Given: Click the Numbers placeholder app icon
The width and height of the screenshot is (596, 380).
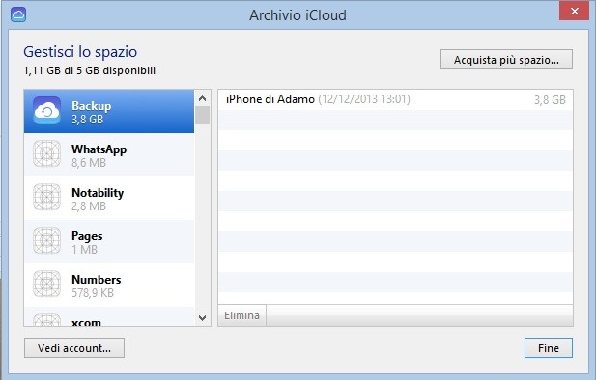Looking at the screenshot, I should (46, 284).
